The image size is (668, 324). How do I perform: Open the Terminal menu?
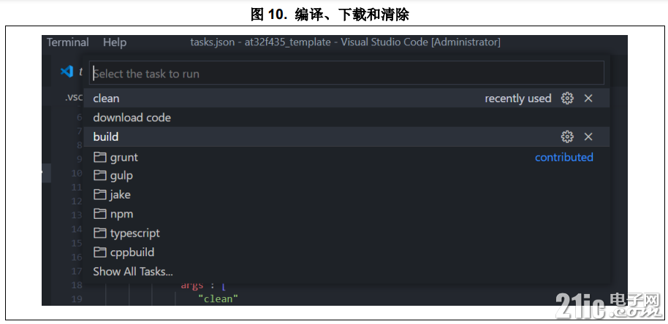coord(68,42)
